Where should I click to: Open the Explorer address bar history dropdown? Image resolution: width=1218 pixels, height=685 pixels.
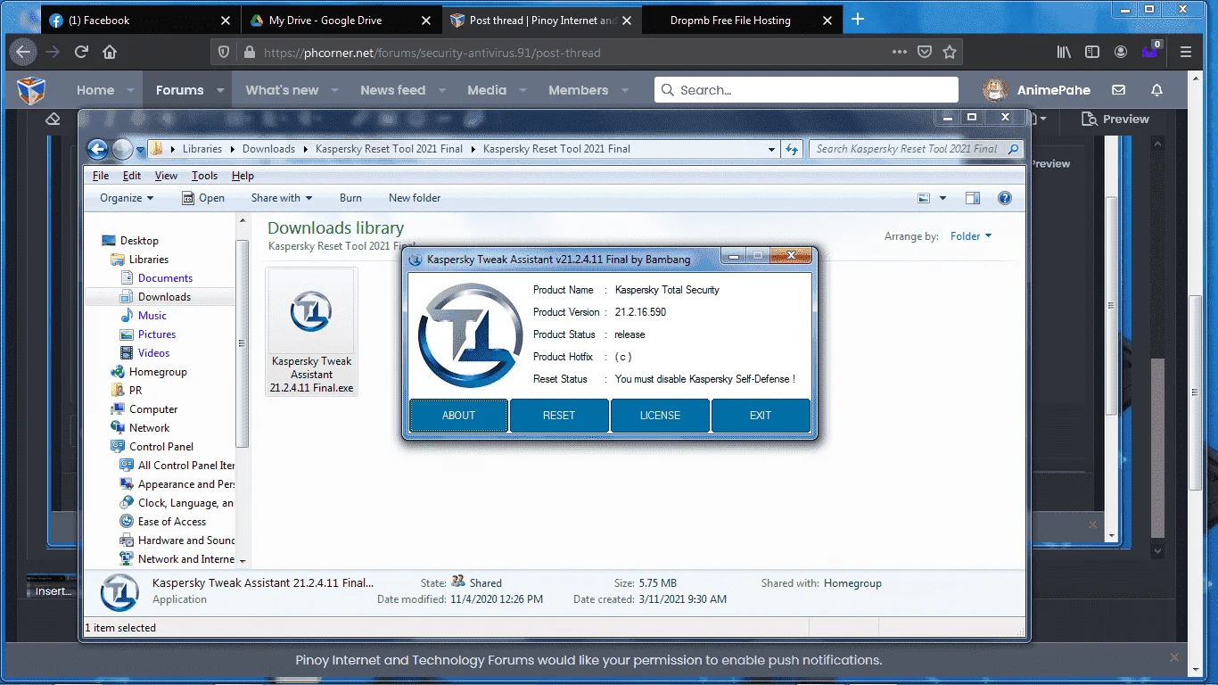tap(771, 149)
